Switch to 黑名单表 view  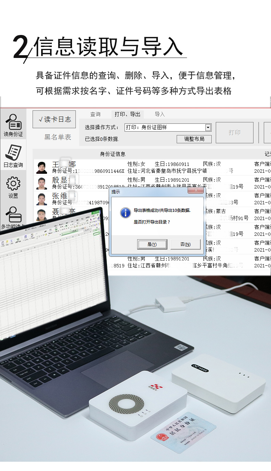coord(57,137)
